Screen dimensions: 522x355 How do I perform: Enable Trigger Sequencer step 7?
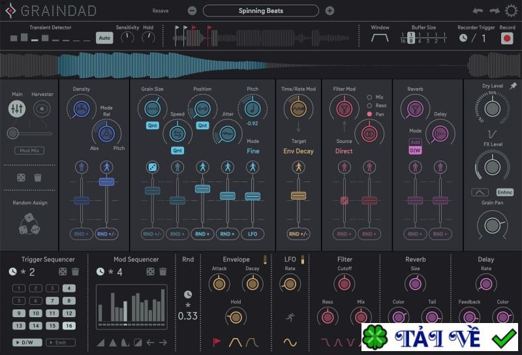(52, 301)
